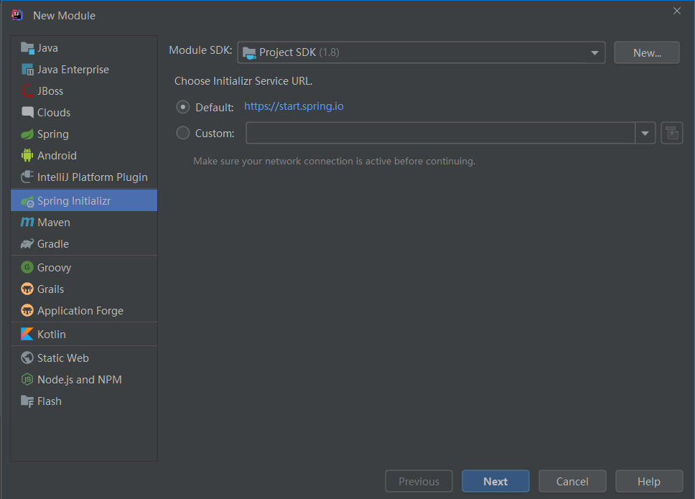
Task: Select the 'JBoss' list row
Action: (84, 91)
